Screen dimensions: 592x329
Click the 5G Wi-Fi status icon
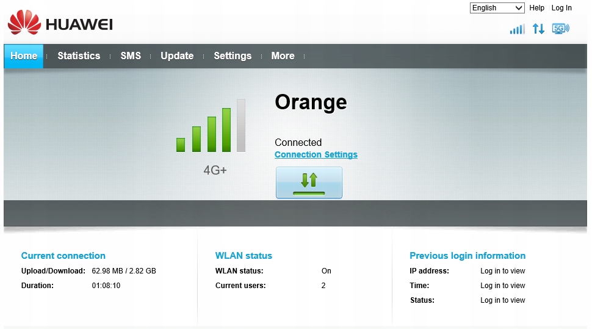pyautogui.click(x=560, y=29)
